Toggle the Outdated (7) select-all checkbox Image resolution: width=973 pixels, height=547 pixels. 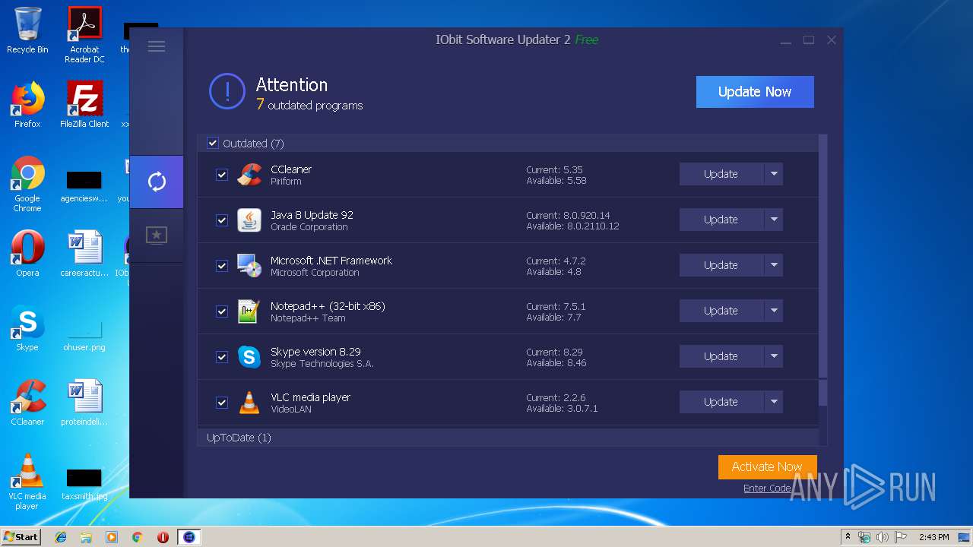213,143
